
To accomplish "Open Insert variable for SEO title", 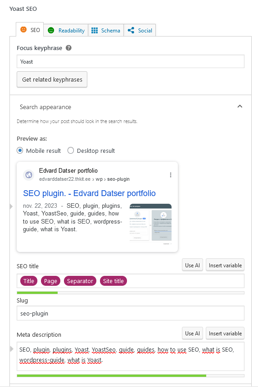I will pos(225,265).
